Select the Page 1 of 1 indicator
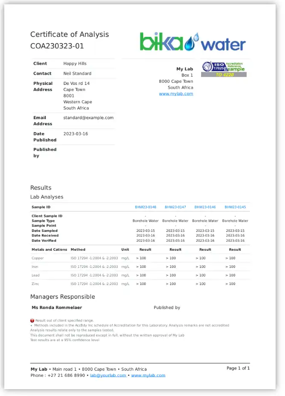 238,368
